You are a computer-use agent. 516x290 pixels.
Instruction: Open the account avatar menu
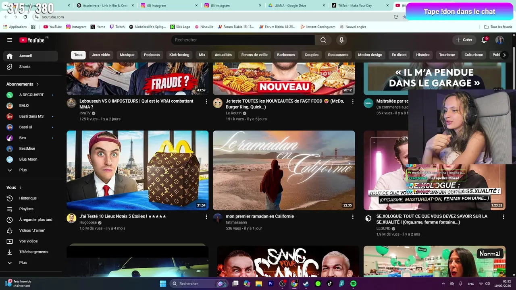click(499, 40)
